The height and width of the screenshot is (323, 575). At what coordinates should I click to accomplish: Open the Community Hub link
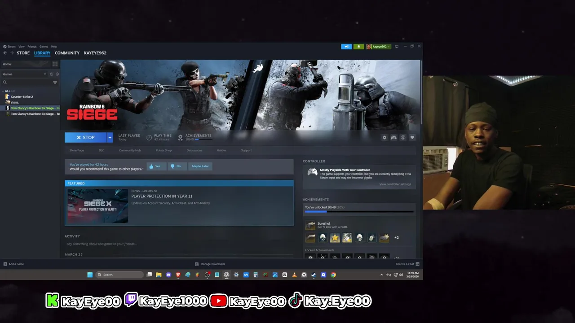point(130,150)
